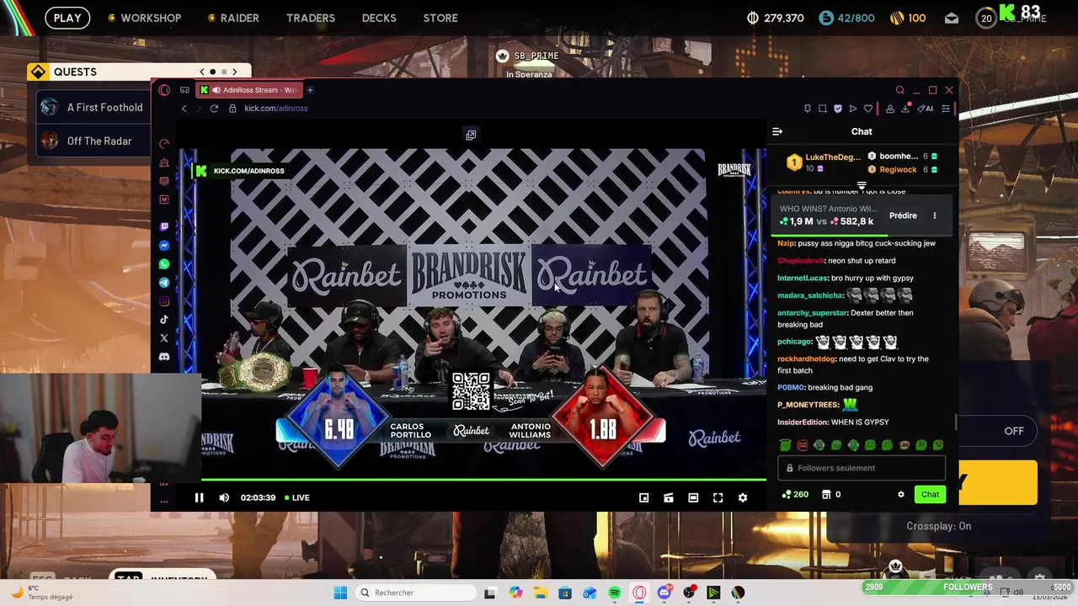Open a new browser tab

(x=310, y=90)
